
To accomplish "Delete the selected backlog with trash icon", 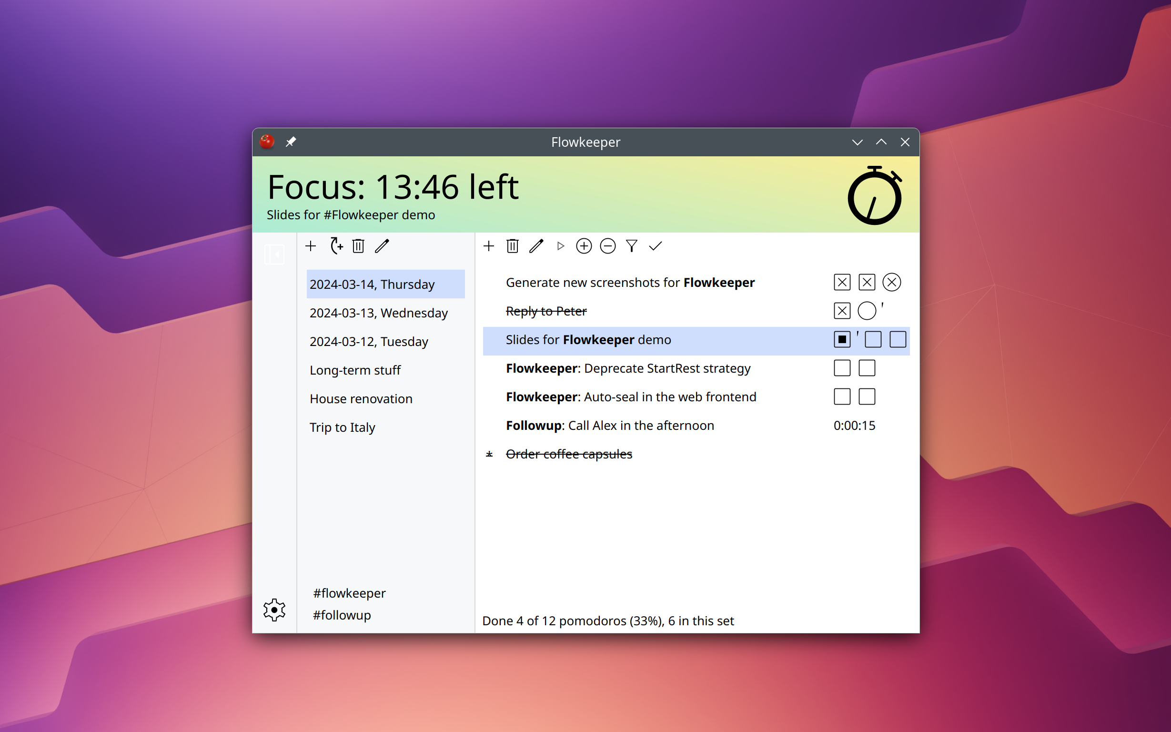I will click(x=358, y=246).
